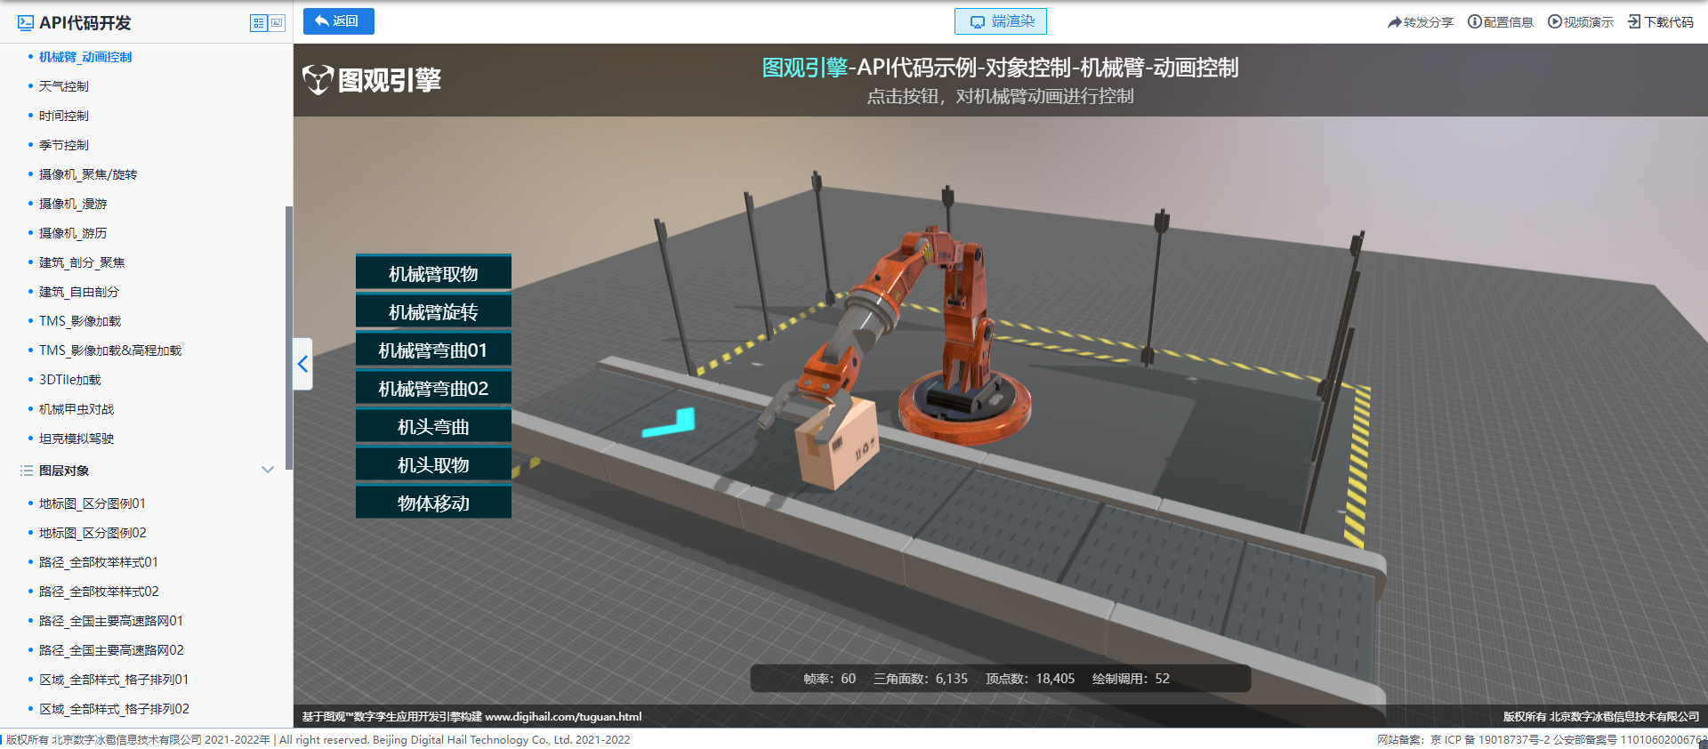Click the 端渲染 rendering button
This screenshot has width=1708, height=749.
click(1001, 21)
